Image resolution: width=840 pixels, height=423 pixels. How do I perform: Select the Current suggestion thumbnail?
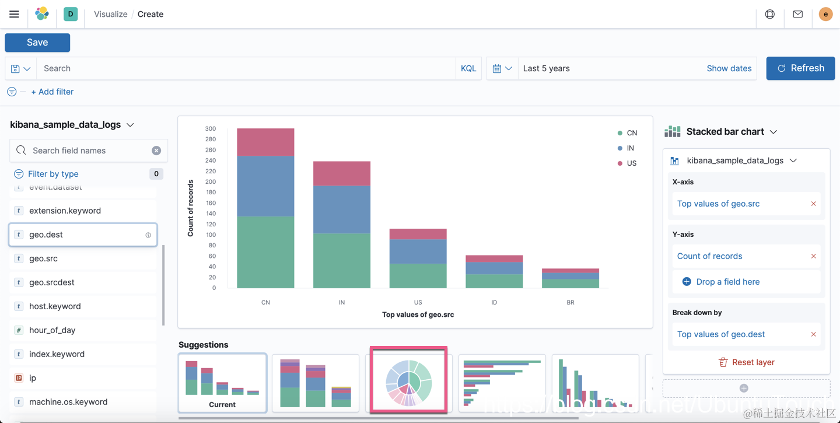tap(222, 383)
